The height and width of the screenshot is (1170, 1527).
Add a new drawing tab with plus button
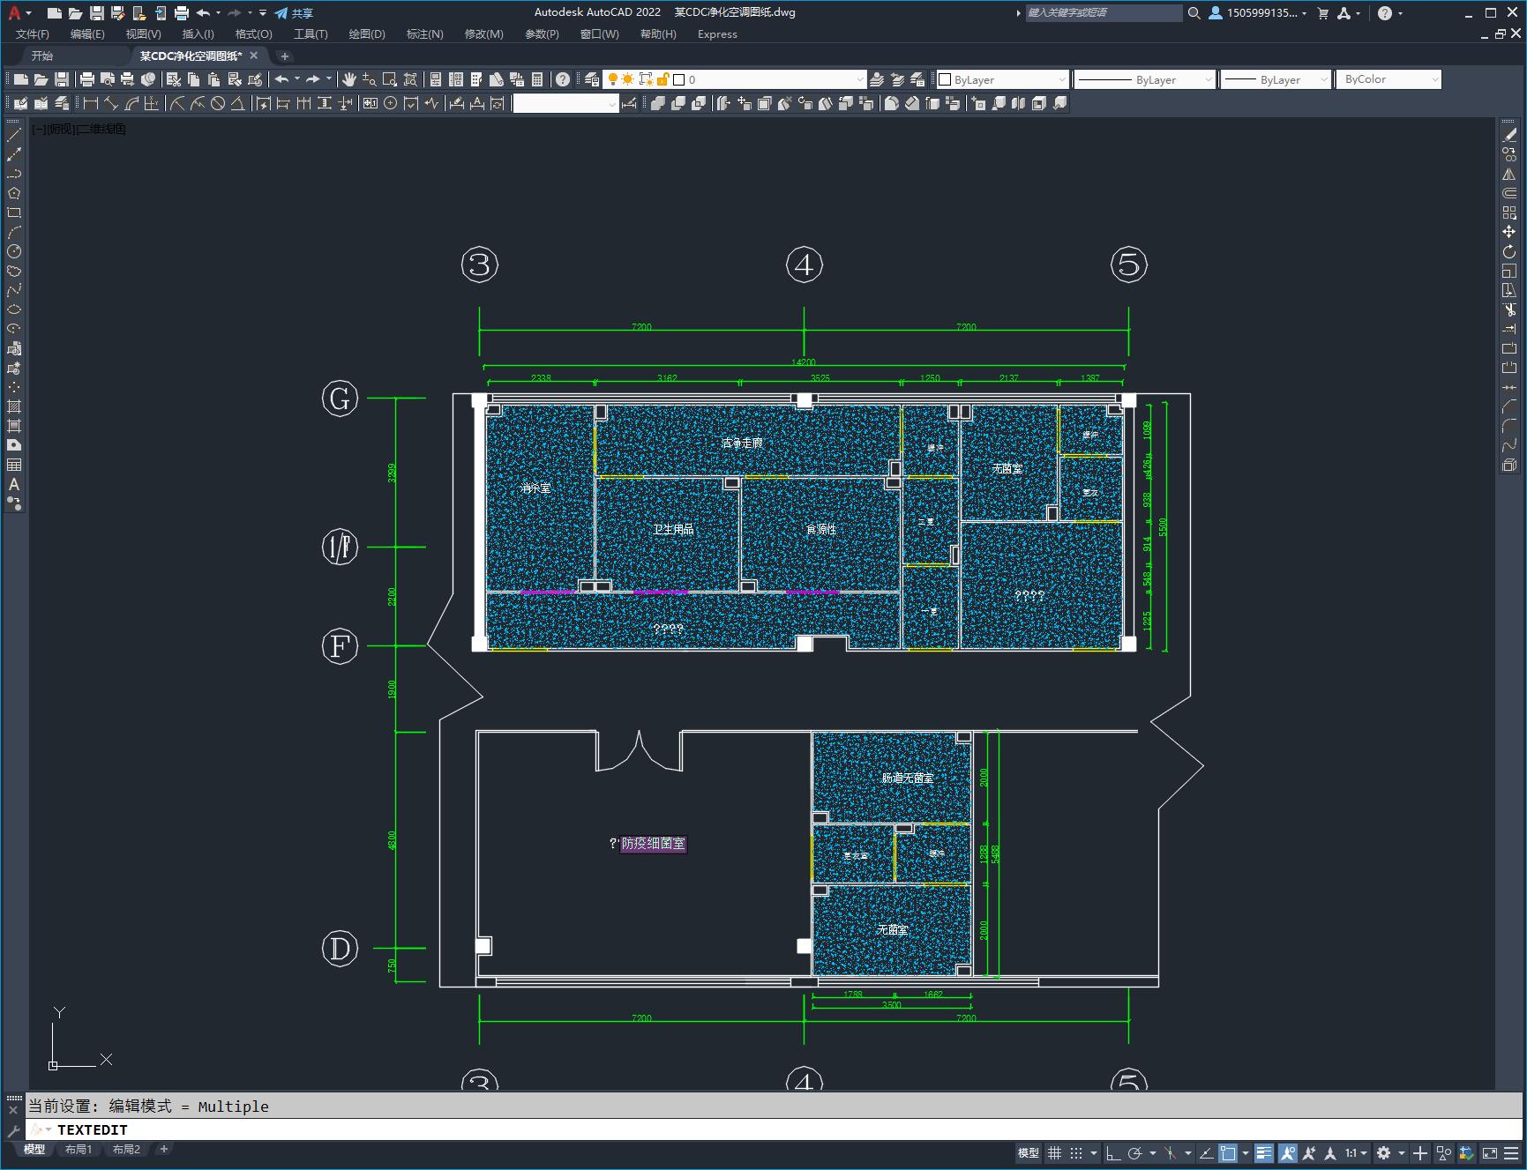284,56
